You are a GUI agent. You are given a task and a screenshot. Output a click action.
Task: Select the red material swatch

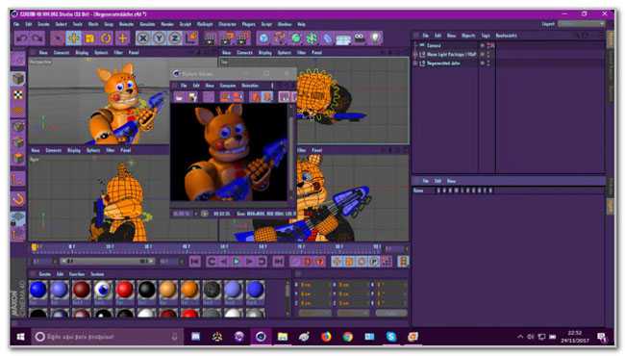tap(125, 290)
